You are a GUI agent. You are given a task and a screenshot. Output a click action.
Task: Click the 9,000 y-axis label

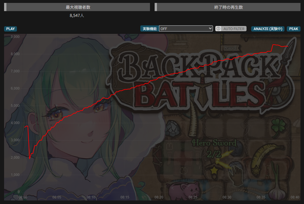coord(15,37)
